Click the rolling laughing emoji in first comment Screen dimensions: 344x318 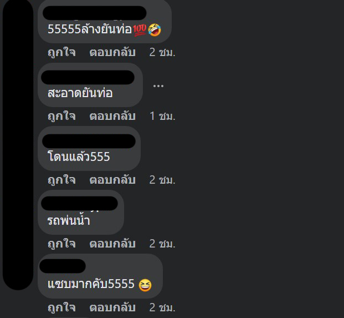pos(155,30)
